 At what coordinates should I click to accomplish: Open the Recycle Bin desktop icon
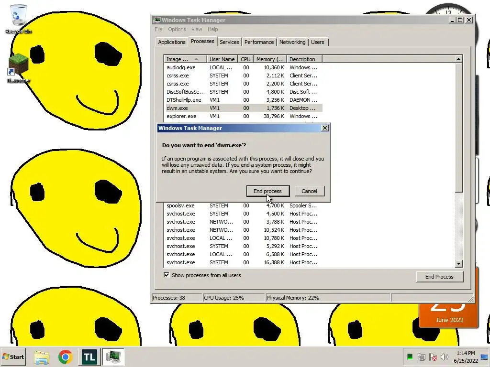coord(19,19)
